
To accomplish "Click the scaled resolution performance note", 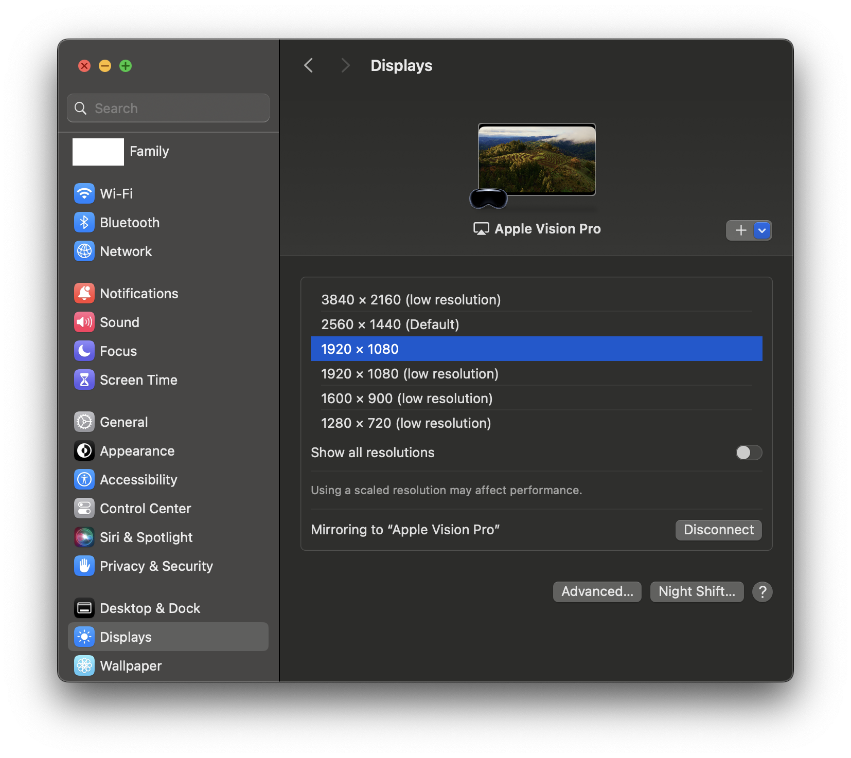I will point(446,490).
